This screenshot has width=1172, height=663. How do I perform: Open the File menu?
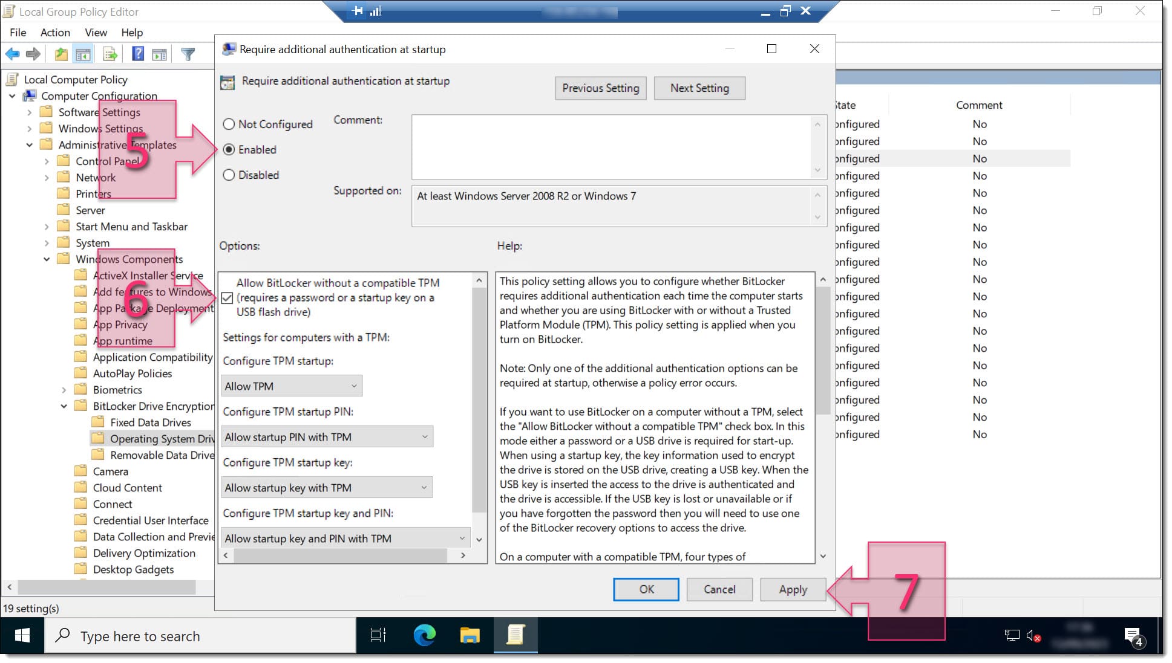tap(18, 33)
